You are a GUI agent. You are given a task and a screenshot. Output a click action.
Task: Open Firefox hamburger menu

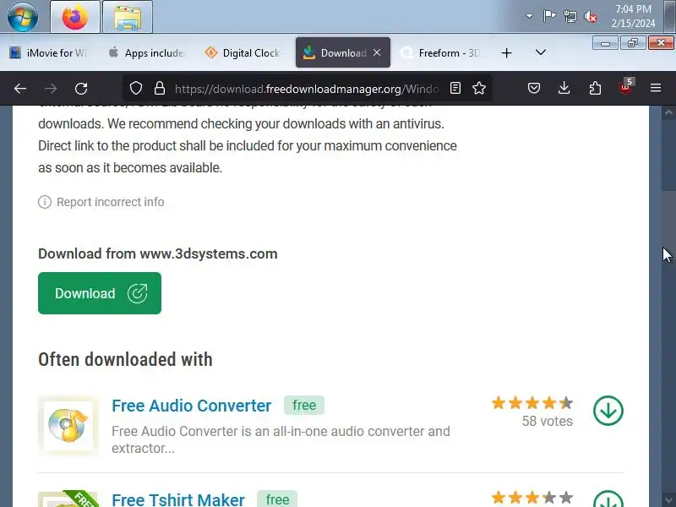pyautogui.click(x=656, y=89)
